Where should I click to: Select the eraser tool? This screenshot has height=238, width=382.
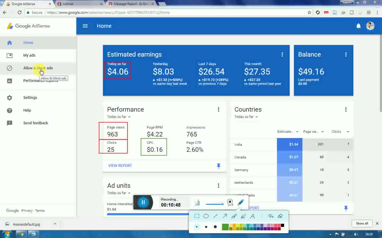pos(280,216)
